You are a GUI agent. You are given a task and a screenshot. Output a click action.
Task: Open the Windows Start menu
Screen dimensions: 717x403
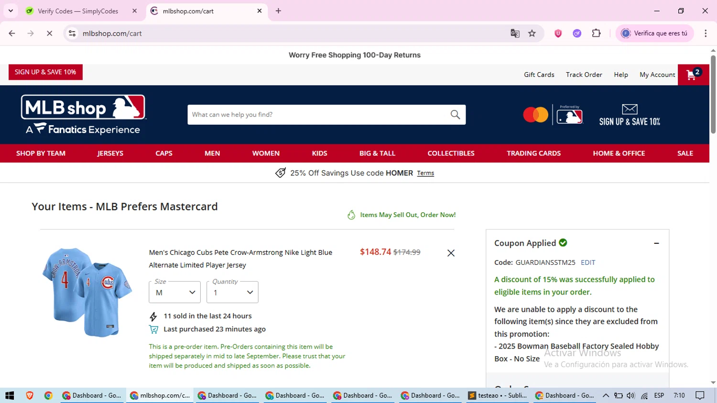10,395
